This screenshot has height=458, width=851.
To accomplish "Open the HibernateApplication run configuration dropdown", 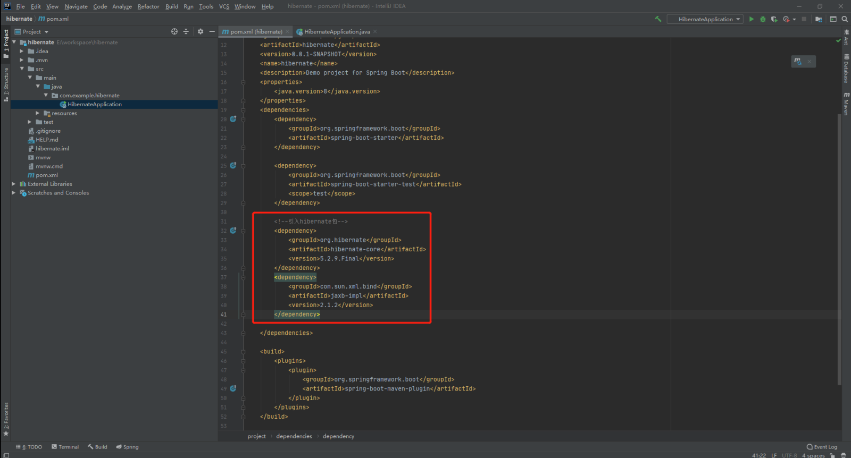I will point(705,19).
